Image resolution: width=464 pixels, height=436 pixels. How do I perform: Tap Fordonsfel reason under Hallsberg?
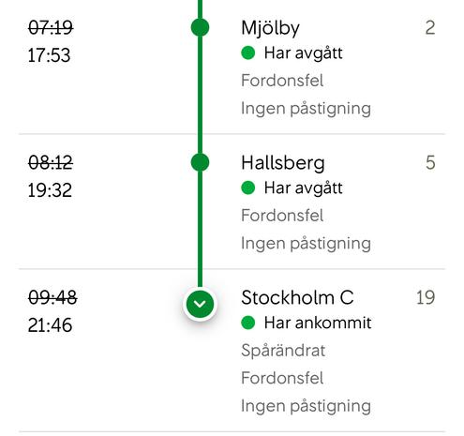282,216
